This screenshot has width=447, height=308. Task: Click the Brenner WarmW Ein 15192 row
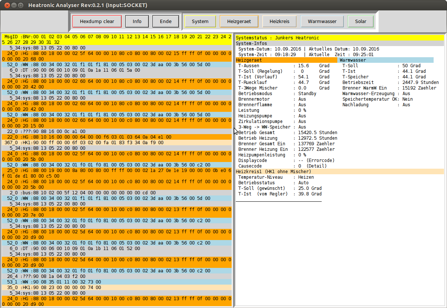click(x=389, y=88)
